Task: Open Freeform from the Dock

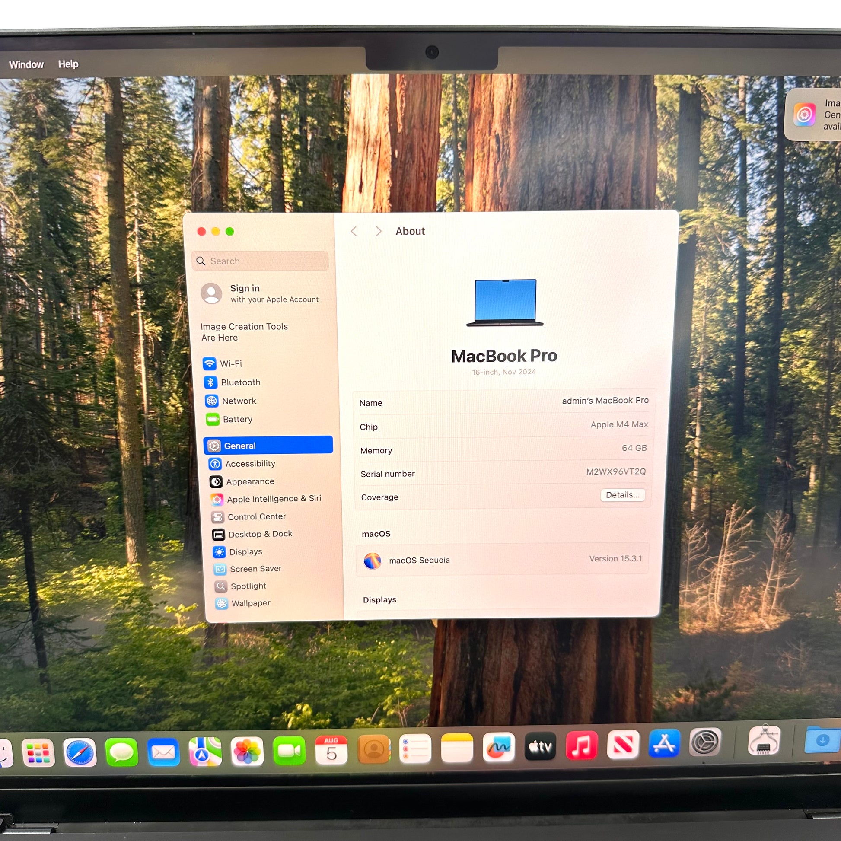Action: pos(498,747)
